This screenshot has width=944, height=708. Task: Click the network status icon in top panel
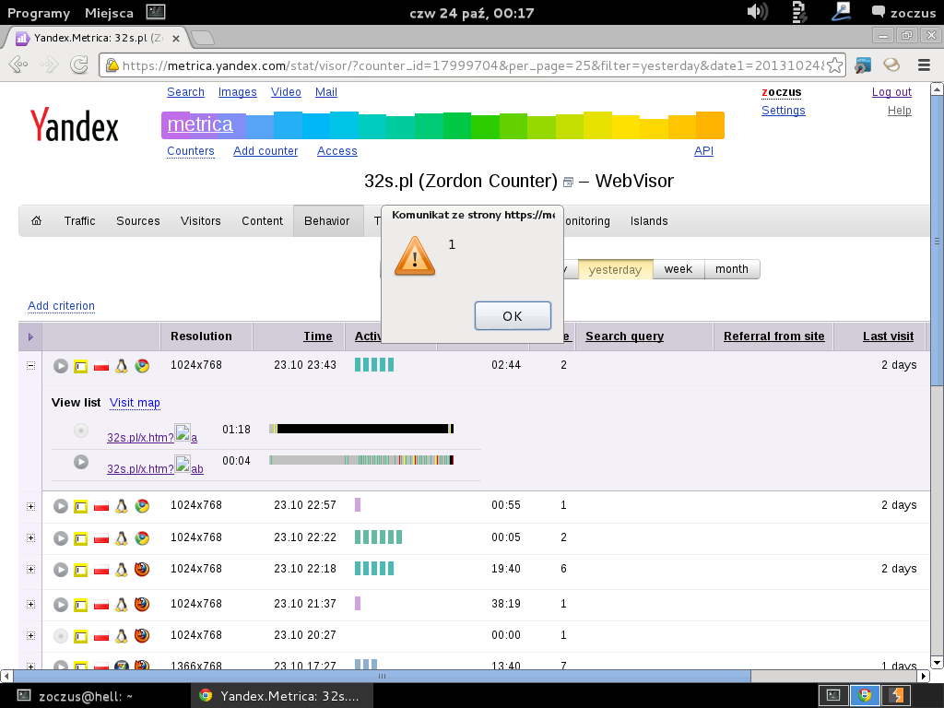click(x=839, y=12)
